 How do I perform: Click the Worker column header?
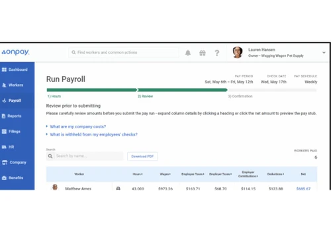[79, 174]
